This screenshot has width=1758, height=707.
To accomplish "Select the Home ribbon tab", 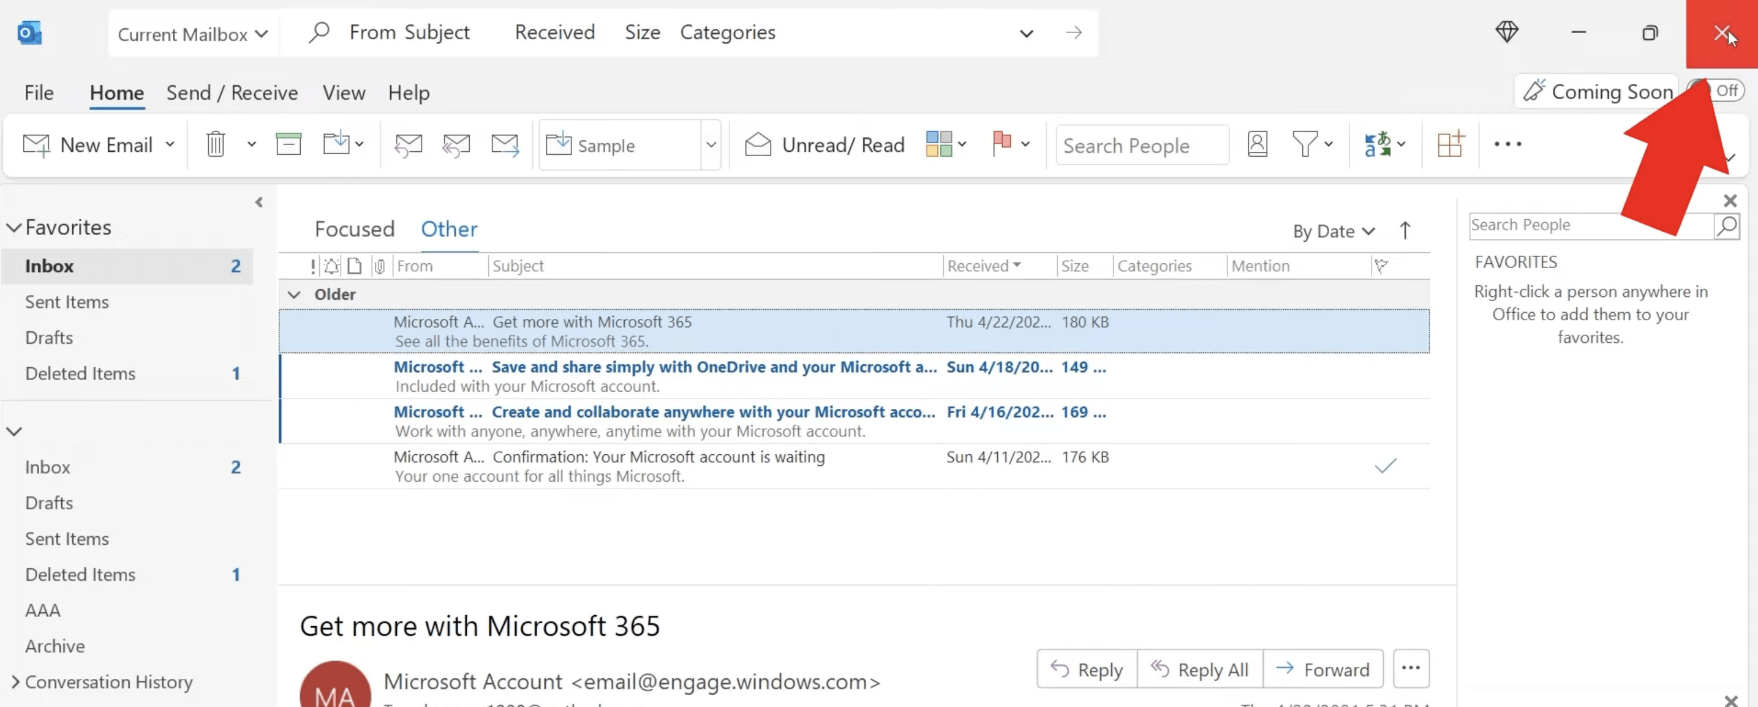I will [x=117, y=92].
